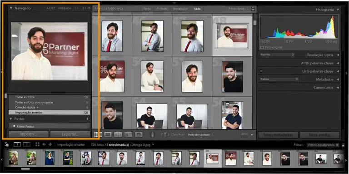This screenshot has width=349, height=174.
Task: Select Coleção rápida + catalog row
Action: coord(49,108)
